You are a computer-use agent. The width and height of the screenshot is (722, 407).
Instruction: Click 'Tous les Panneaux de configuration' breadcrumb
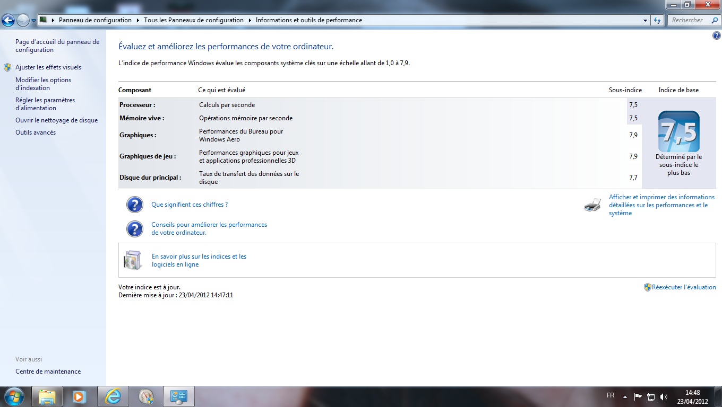pyautogui.click(x=193, y=21)
